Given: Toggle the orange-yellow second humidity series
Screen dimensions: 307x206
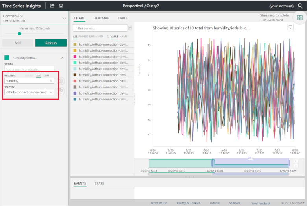Looking at the screenshot, I should (75, 50).
